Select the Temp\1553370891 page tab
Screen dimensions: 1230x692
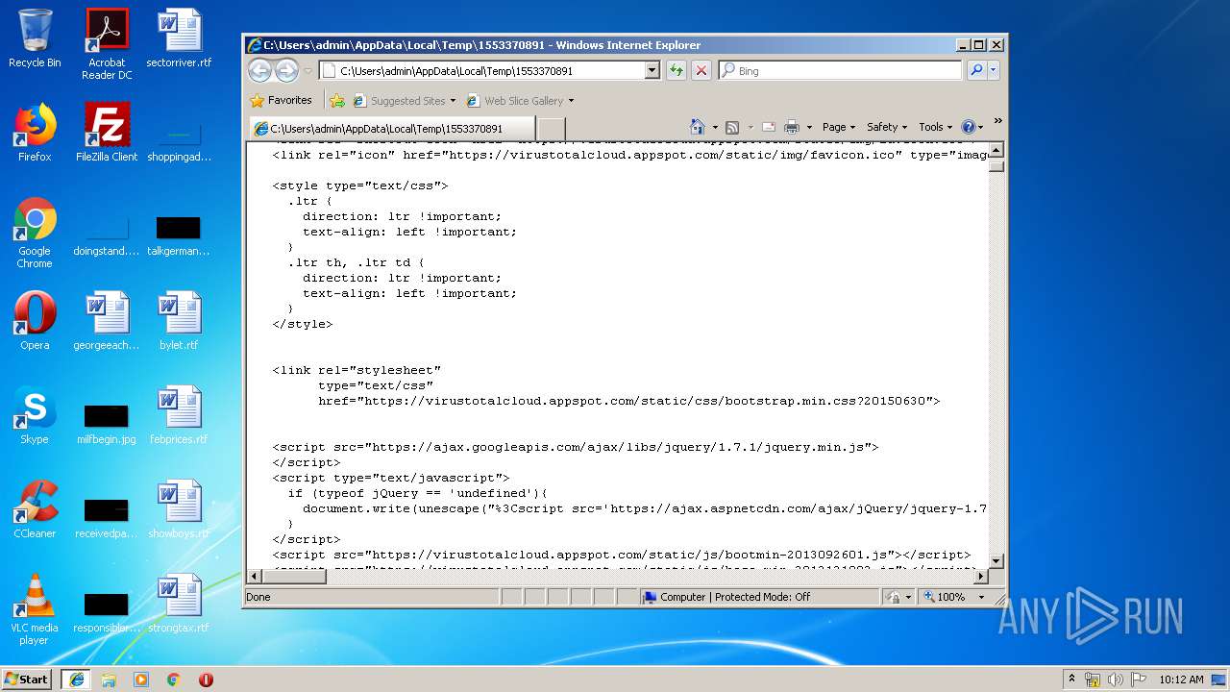[391, 129]
